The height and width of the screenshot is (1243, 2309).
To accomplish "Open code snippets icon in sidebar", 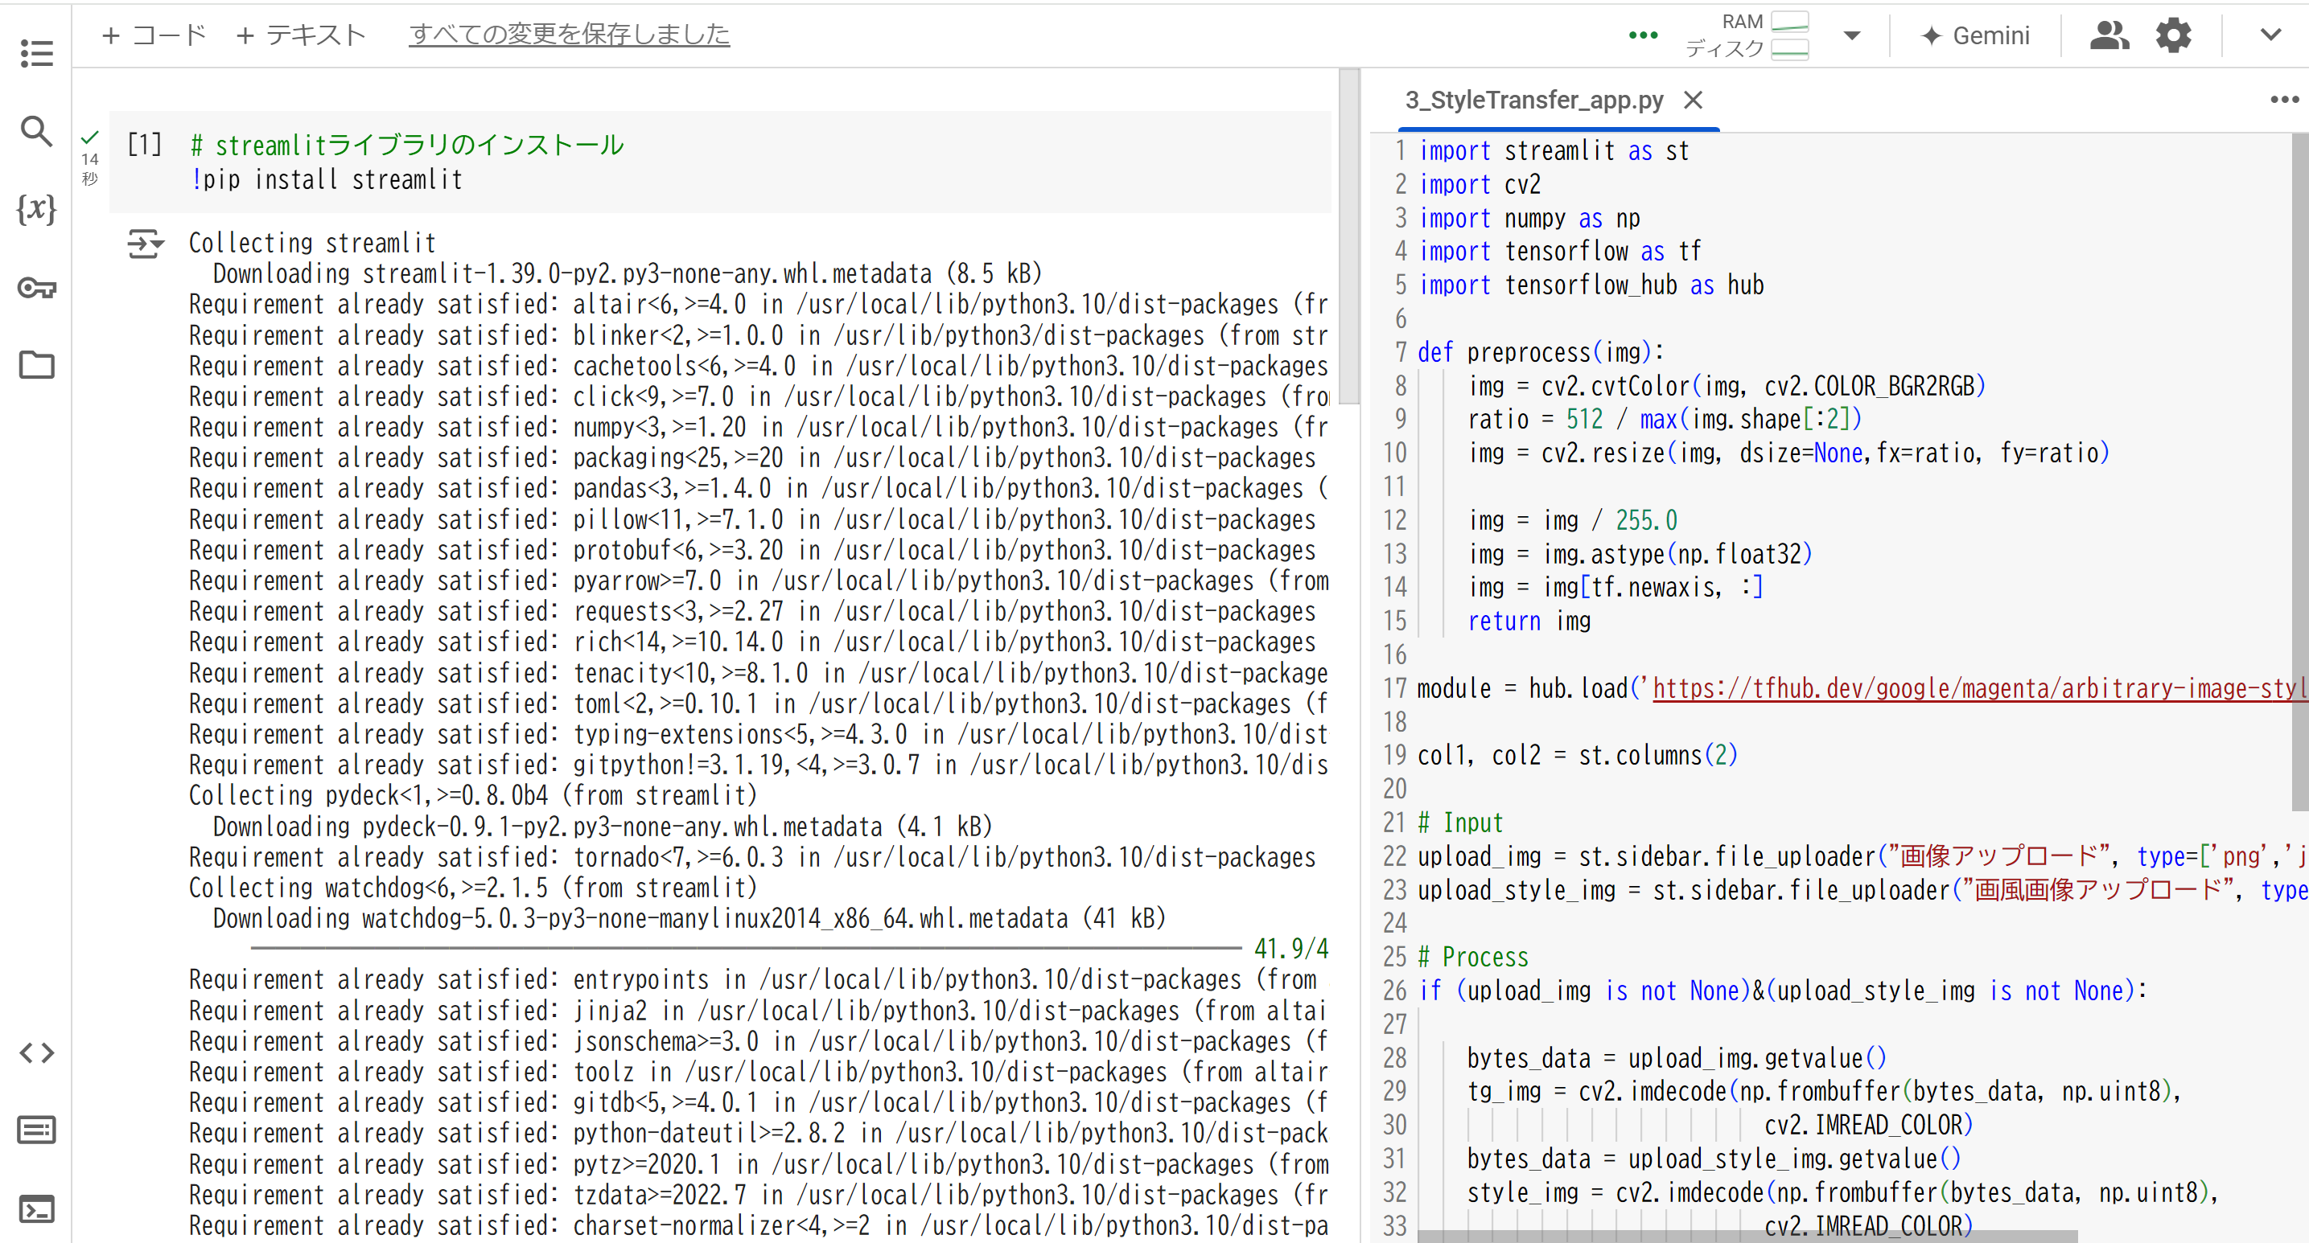I will point(36,1052).
